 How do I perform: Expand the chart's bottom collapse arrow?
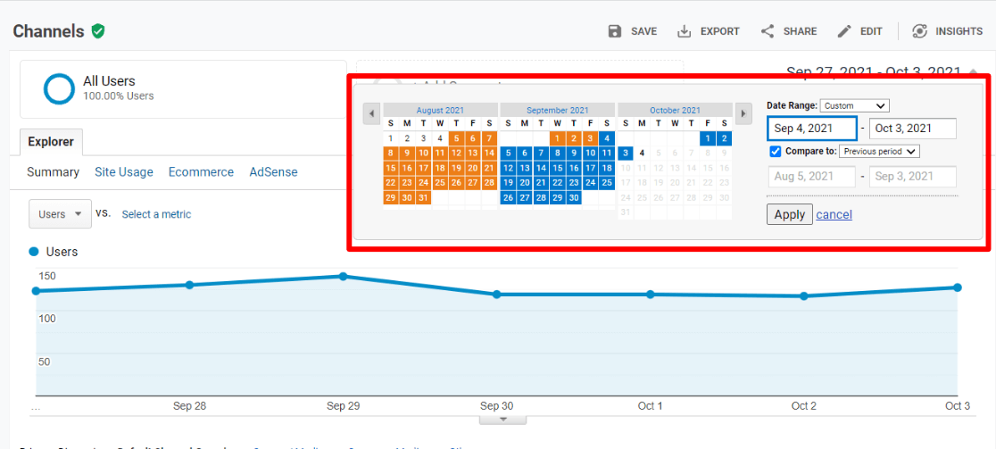503,420
